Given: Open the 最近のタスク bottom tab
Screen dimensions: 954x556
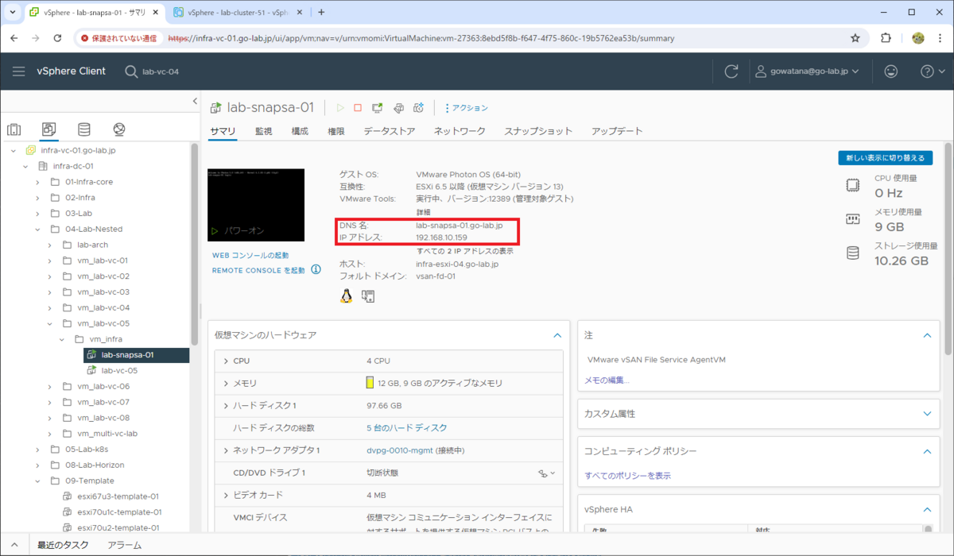Looking at the screenshot, I should tap(63, 545).
